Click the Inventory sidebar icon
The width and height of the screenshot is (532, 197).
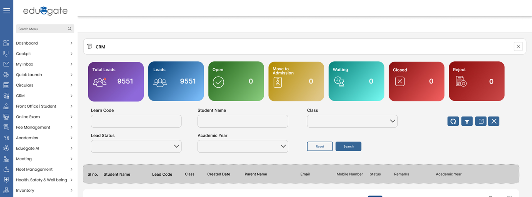(x=6, y=190)
